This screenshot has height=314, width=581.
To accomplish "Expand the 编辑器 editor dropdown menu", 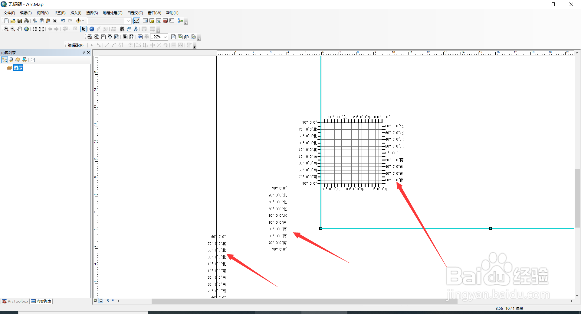I will click(77, 45).
